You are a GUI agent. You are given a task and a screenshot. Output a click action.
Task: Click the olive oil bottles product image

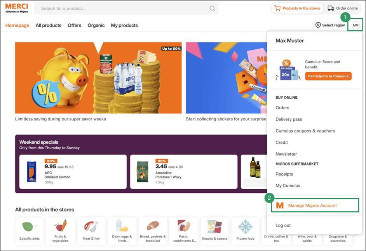(x=254, y=167)
